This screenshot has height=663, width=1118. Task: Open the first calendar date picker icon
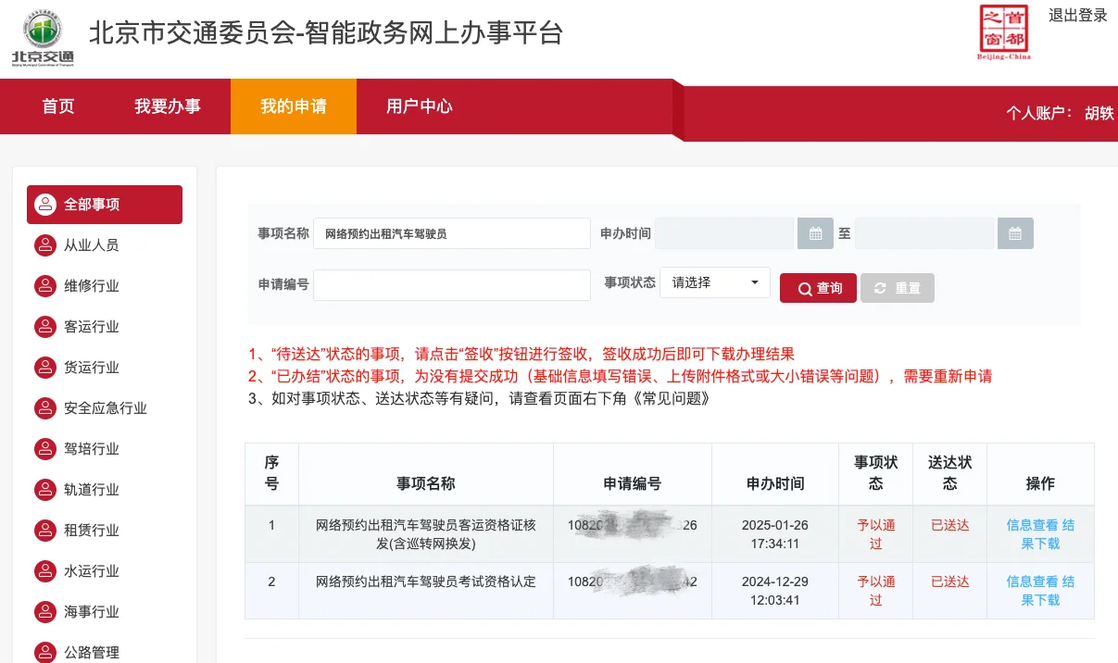click(815, 233)
